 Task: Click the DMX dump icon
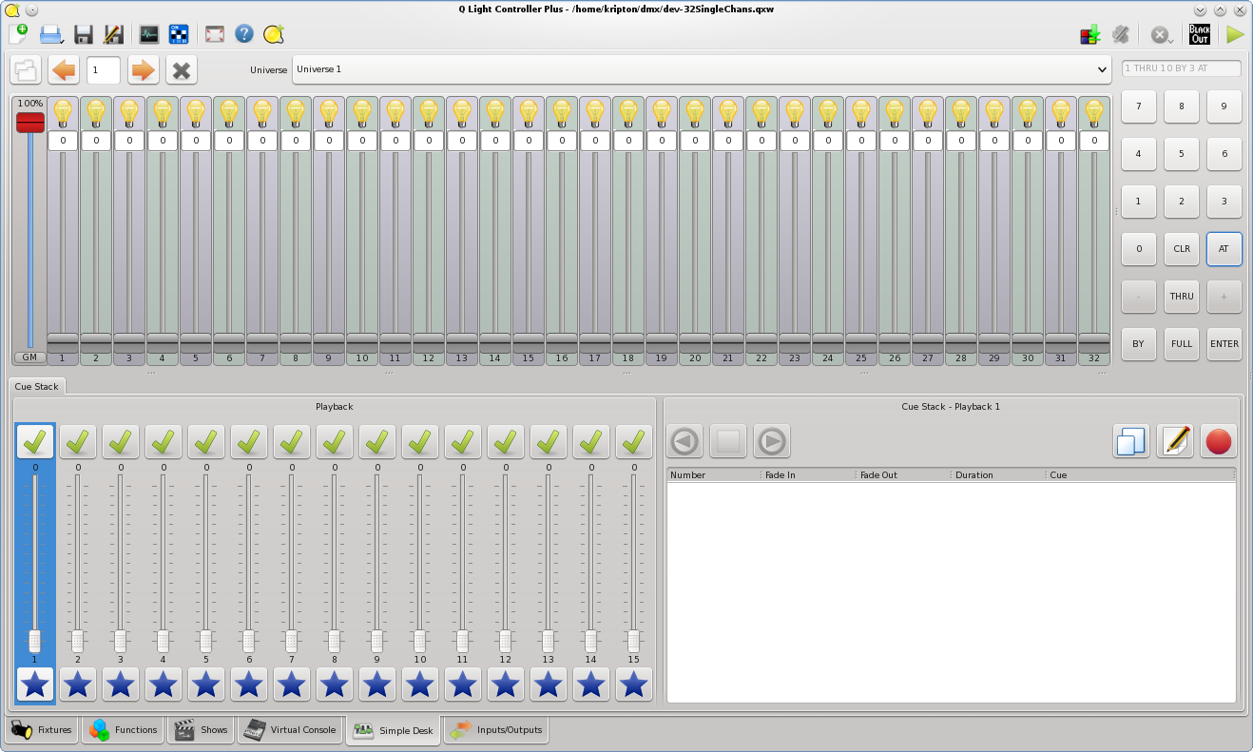pyautogui.click(x=1089, y=35)
